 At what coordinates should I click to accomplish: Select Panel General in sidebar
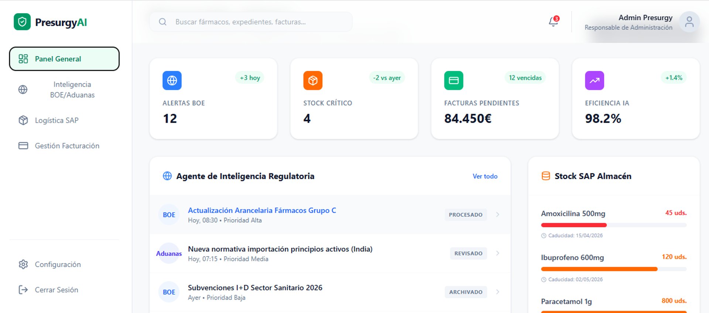[x=64, y=59]
